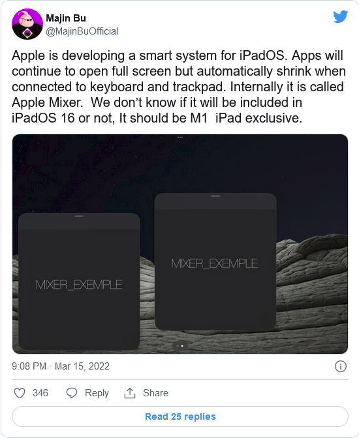This screenshot has height=438, width=359.
Task: Open the tweet info circle icon
Action: coord(341,366)
